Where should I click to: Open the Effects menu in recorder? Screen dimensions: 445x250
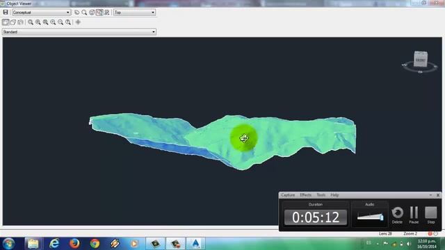pos(306,195)
